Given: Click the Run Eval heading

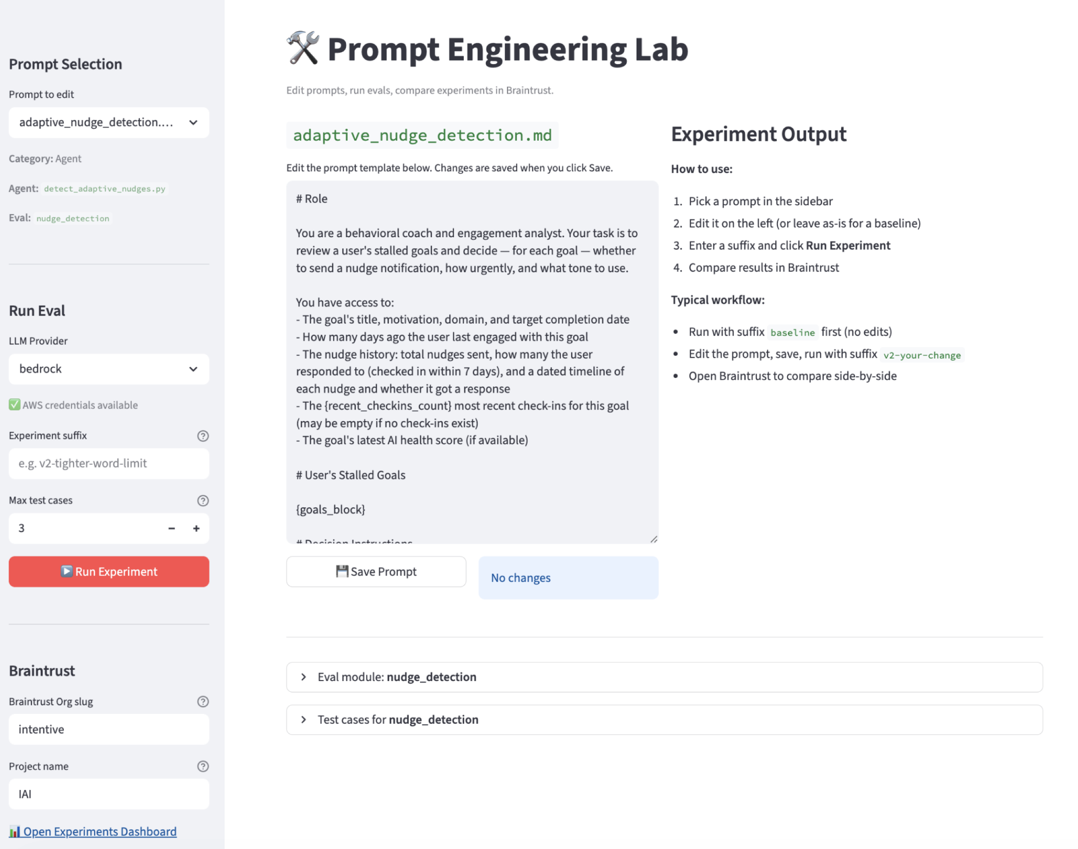Looking at the screenshot, I should click(x=37, y=311).
